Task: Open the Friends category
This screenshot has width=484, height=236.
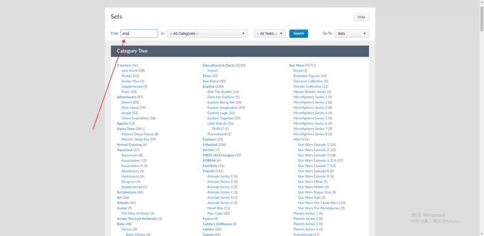Action: pyautogui.click(x=208, y=171)
